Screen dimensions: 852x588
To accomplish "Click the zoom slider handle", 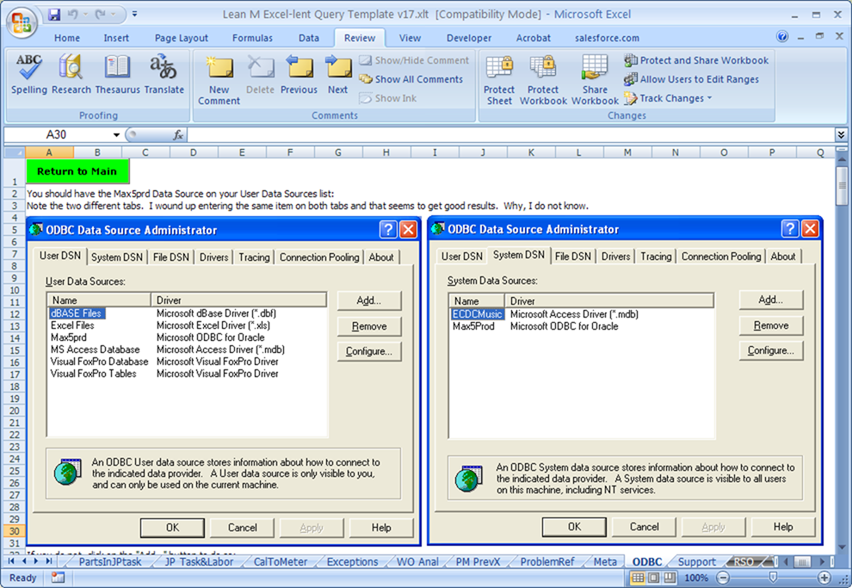I will coord(773,578).
